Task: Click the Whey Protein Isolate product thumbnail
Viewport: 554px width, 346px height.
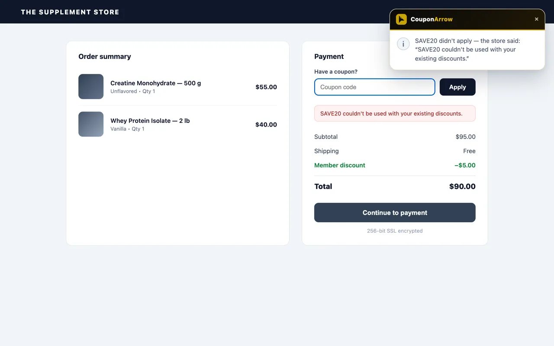Action: (91, 124)
